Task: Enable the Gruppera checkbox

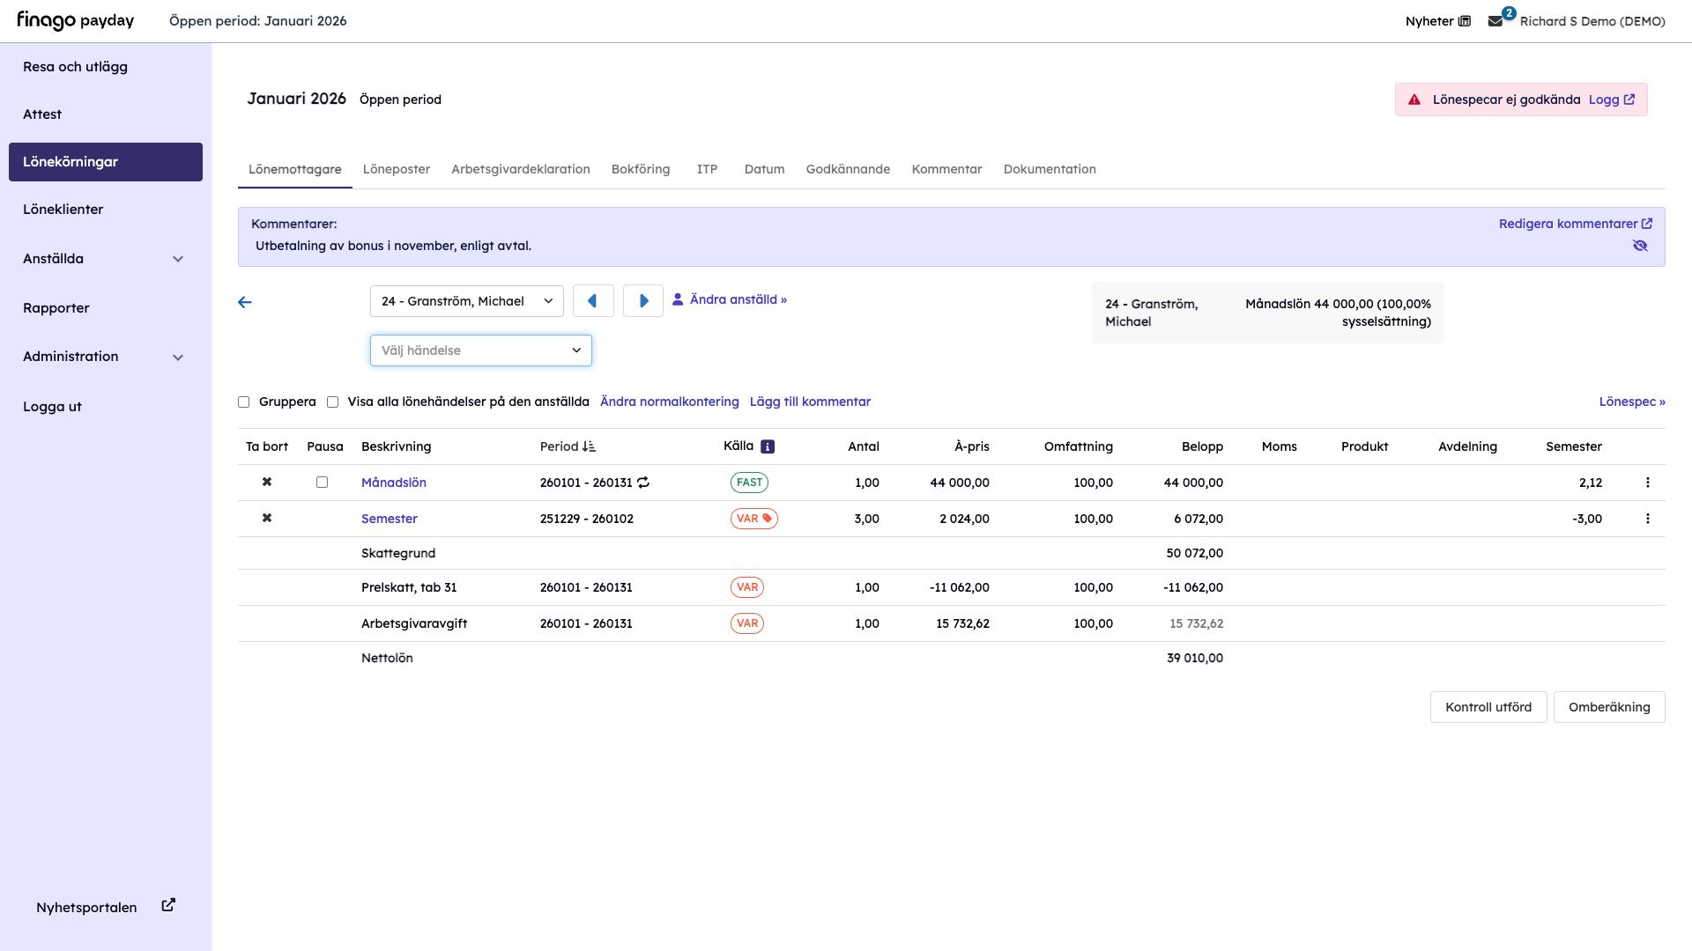Action: (x=244, y=402)
